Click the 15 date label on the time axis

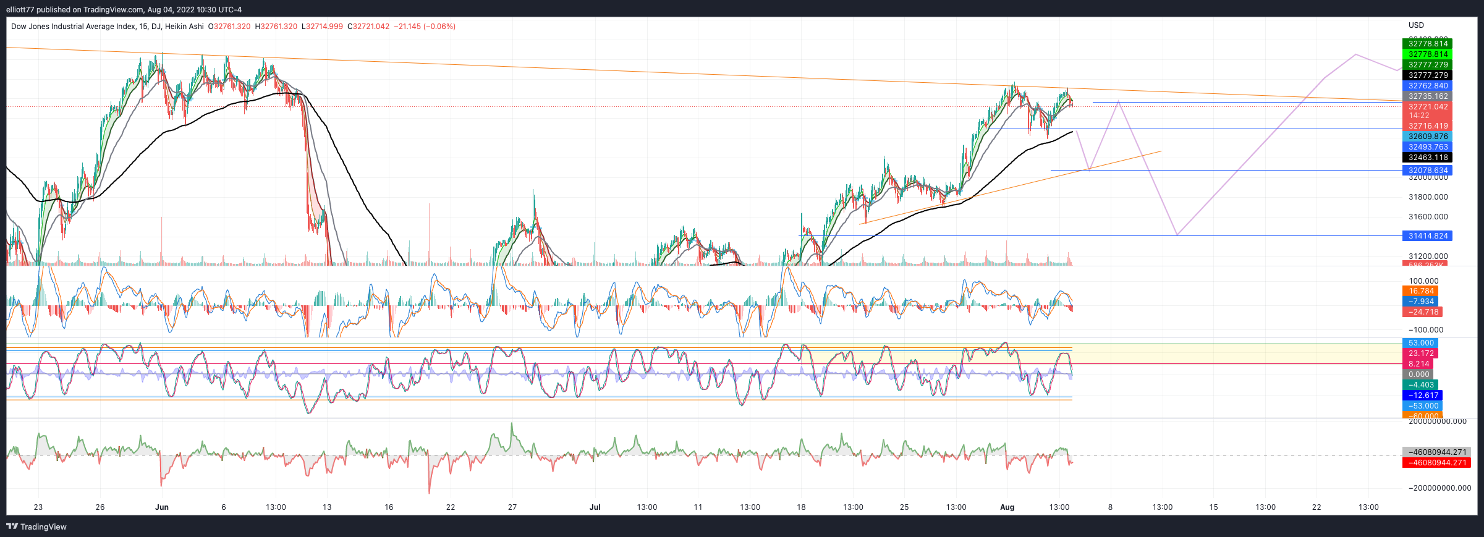(1213, 507)
